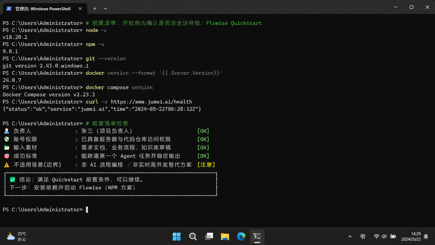The width and height of the screenshot is (435, 245).
Task: Check the battery status icon
Action: 393,236
